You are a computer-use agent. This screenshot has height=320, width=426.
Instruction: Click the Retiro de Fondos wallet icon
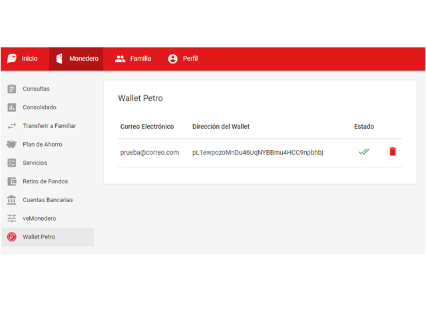click(x=12, y=181)
